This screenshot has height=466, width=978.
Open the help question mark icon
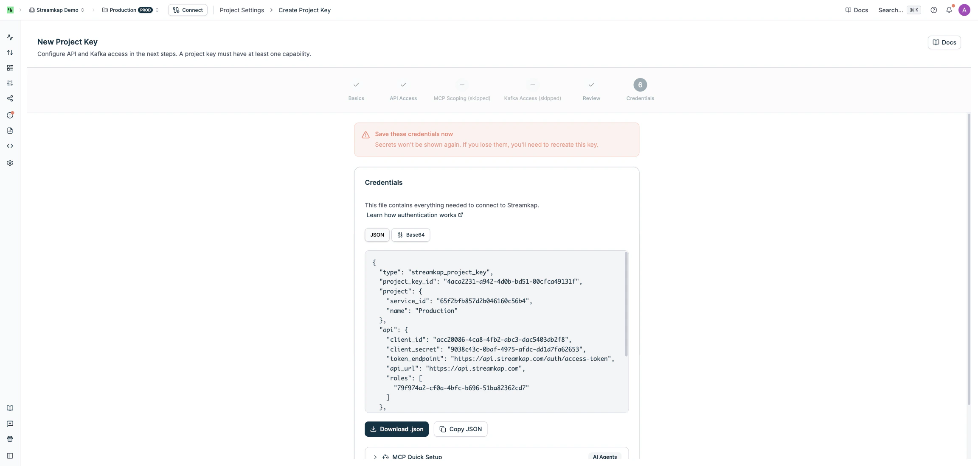click(x=933, y=10)
